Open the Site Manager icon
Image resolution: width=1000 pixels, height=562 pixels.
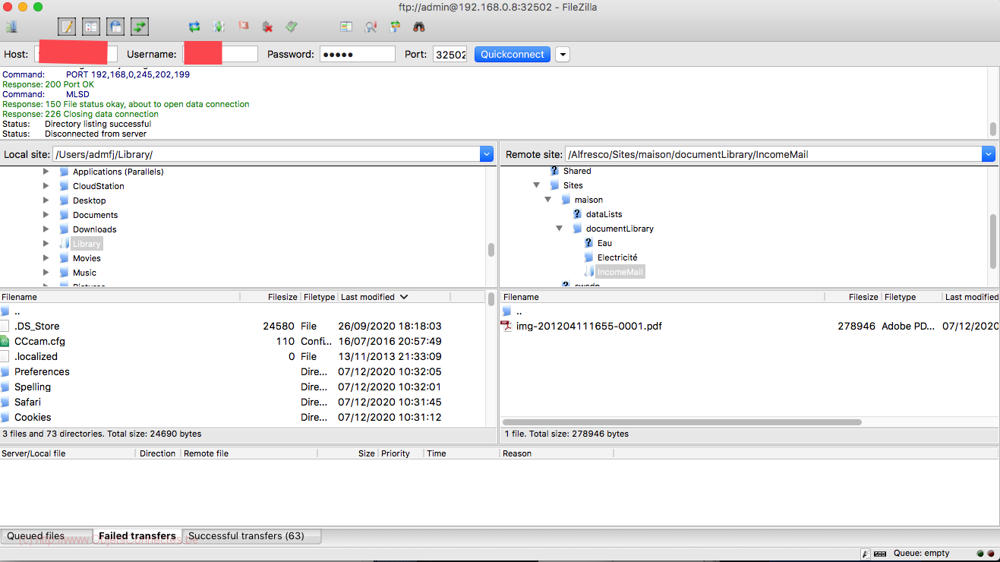tap(11, 27)
